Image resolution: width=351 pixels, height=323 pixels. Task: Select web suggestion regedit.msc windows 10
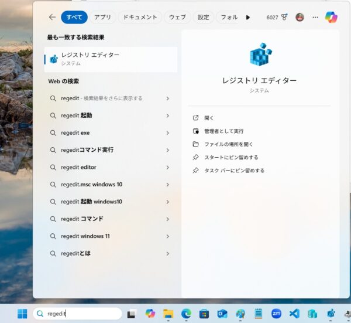110,185
